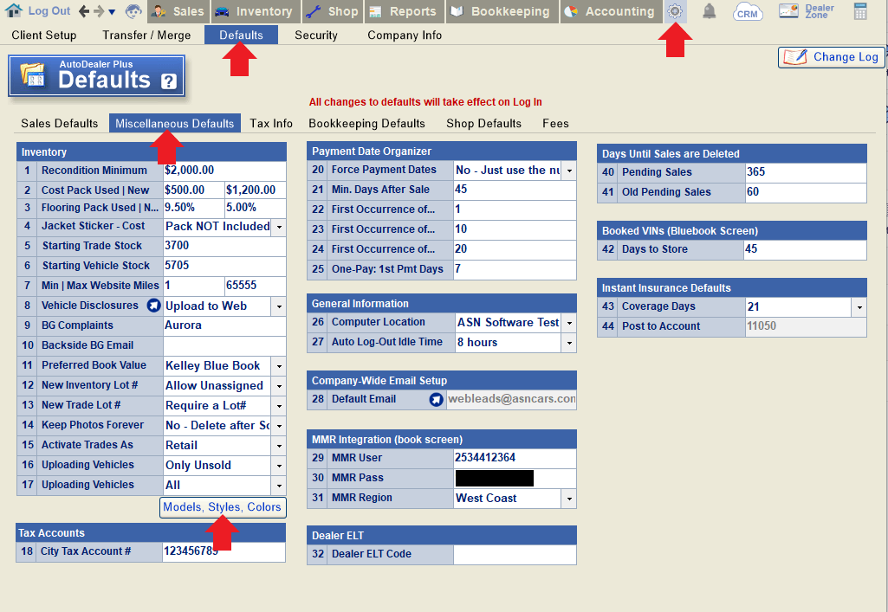Open the Sales module icon
The width and height of the screenshot is (888, 612).
click(159, 11)
